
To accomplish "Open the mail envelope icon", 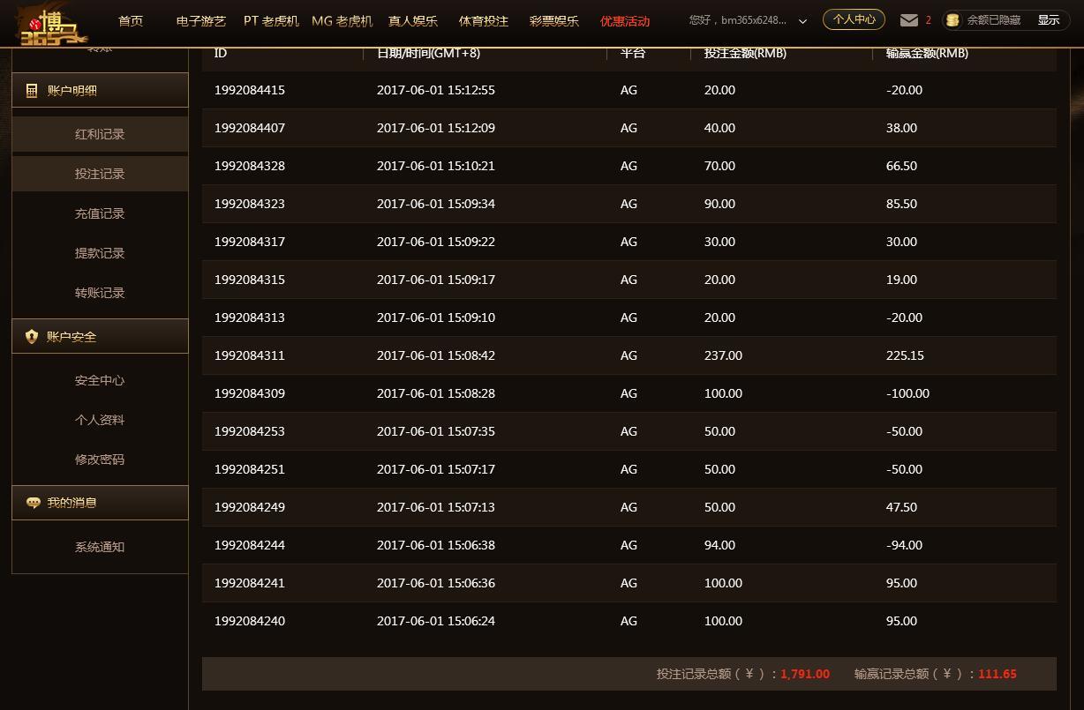I will (x=908, y=19).
